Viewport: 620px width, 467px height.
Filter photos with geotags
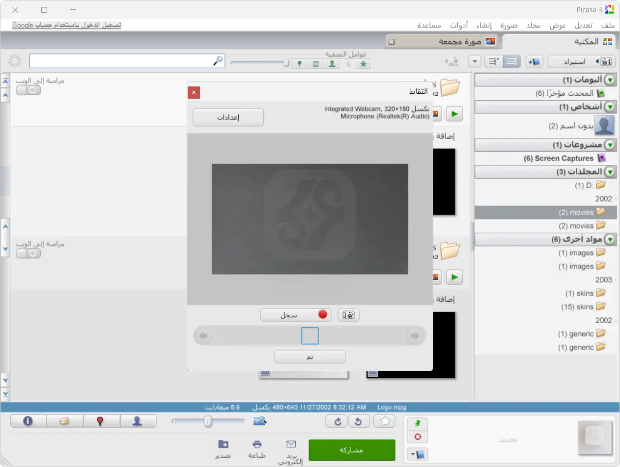point(299,64)
